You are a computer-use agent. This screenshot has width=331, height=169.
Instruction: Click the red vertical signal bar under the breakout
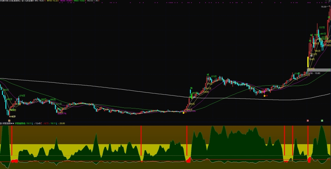187,141
